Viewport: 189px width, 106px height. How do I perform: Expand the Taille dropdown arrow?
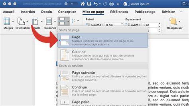pos(42,21)
